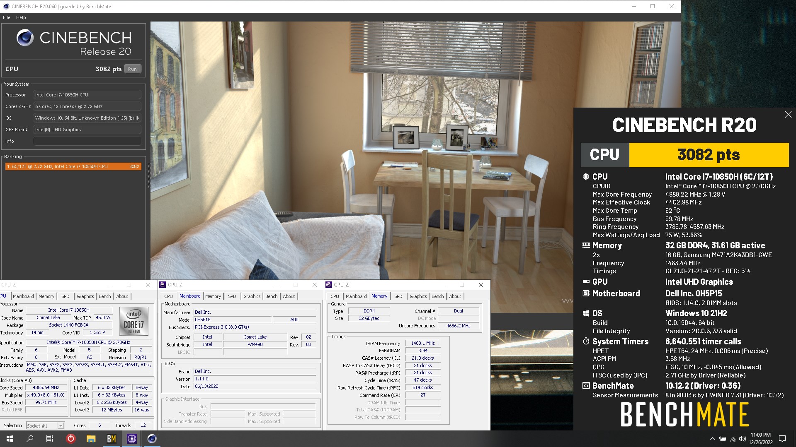796x447 pixels.
Task: Click Channel # value 'Dual'
Action: [458, 311]
